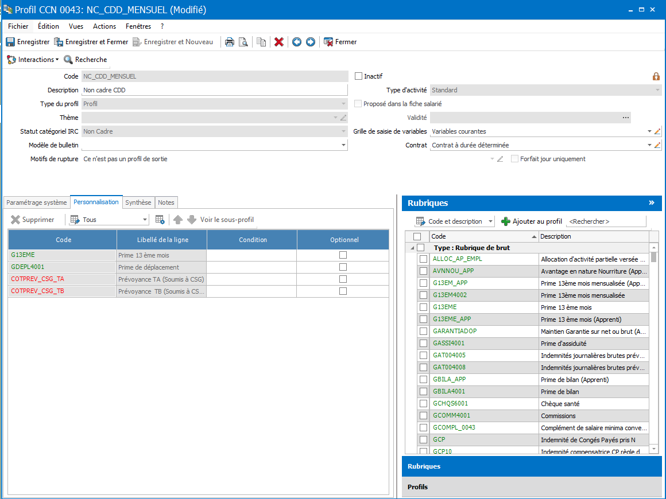
Task: Select checkbox for ALLOC_AP_EMPL rubrique
Action: pyautogui.click(x=423, y=259)
